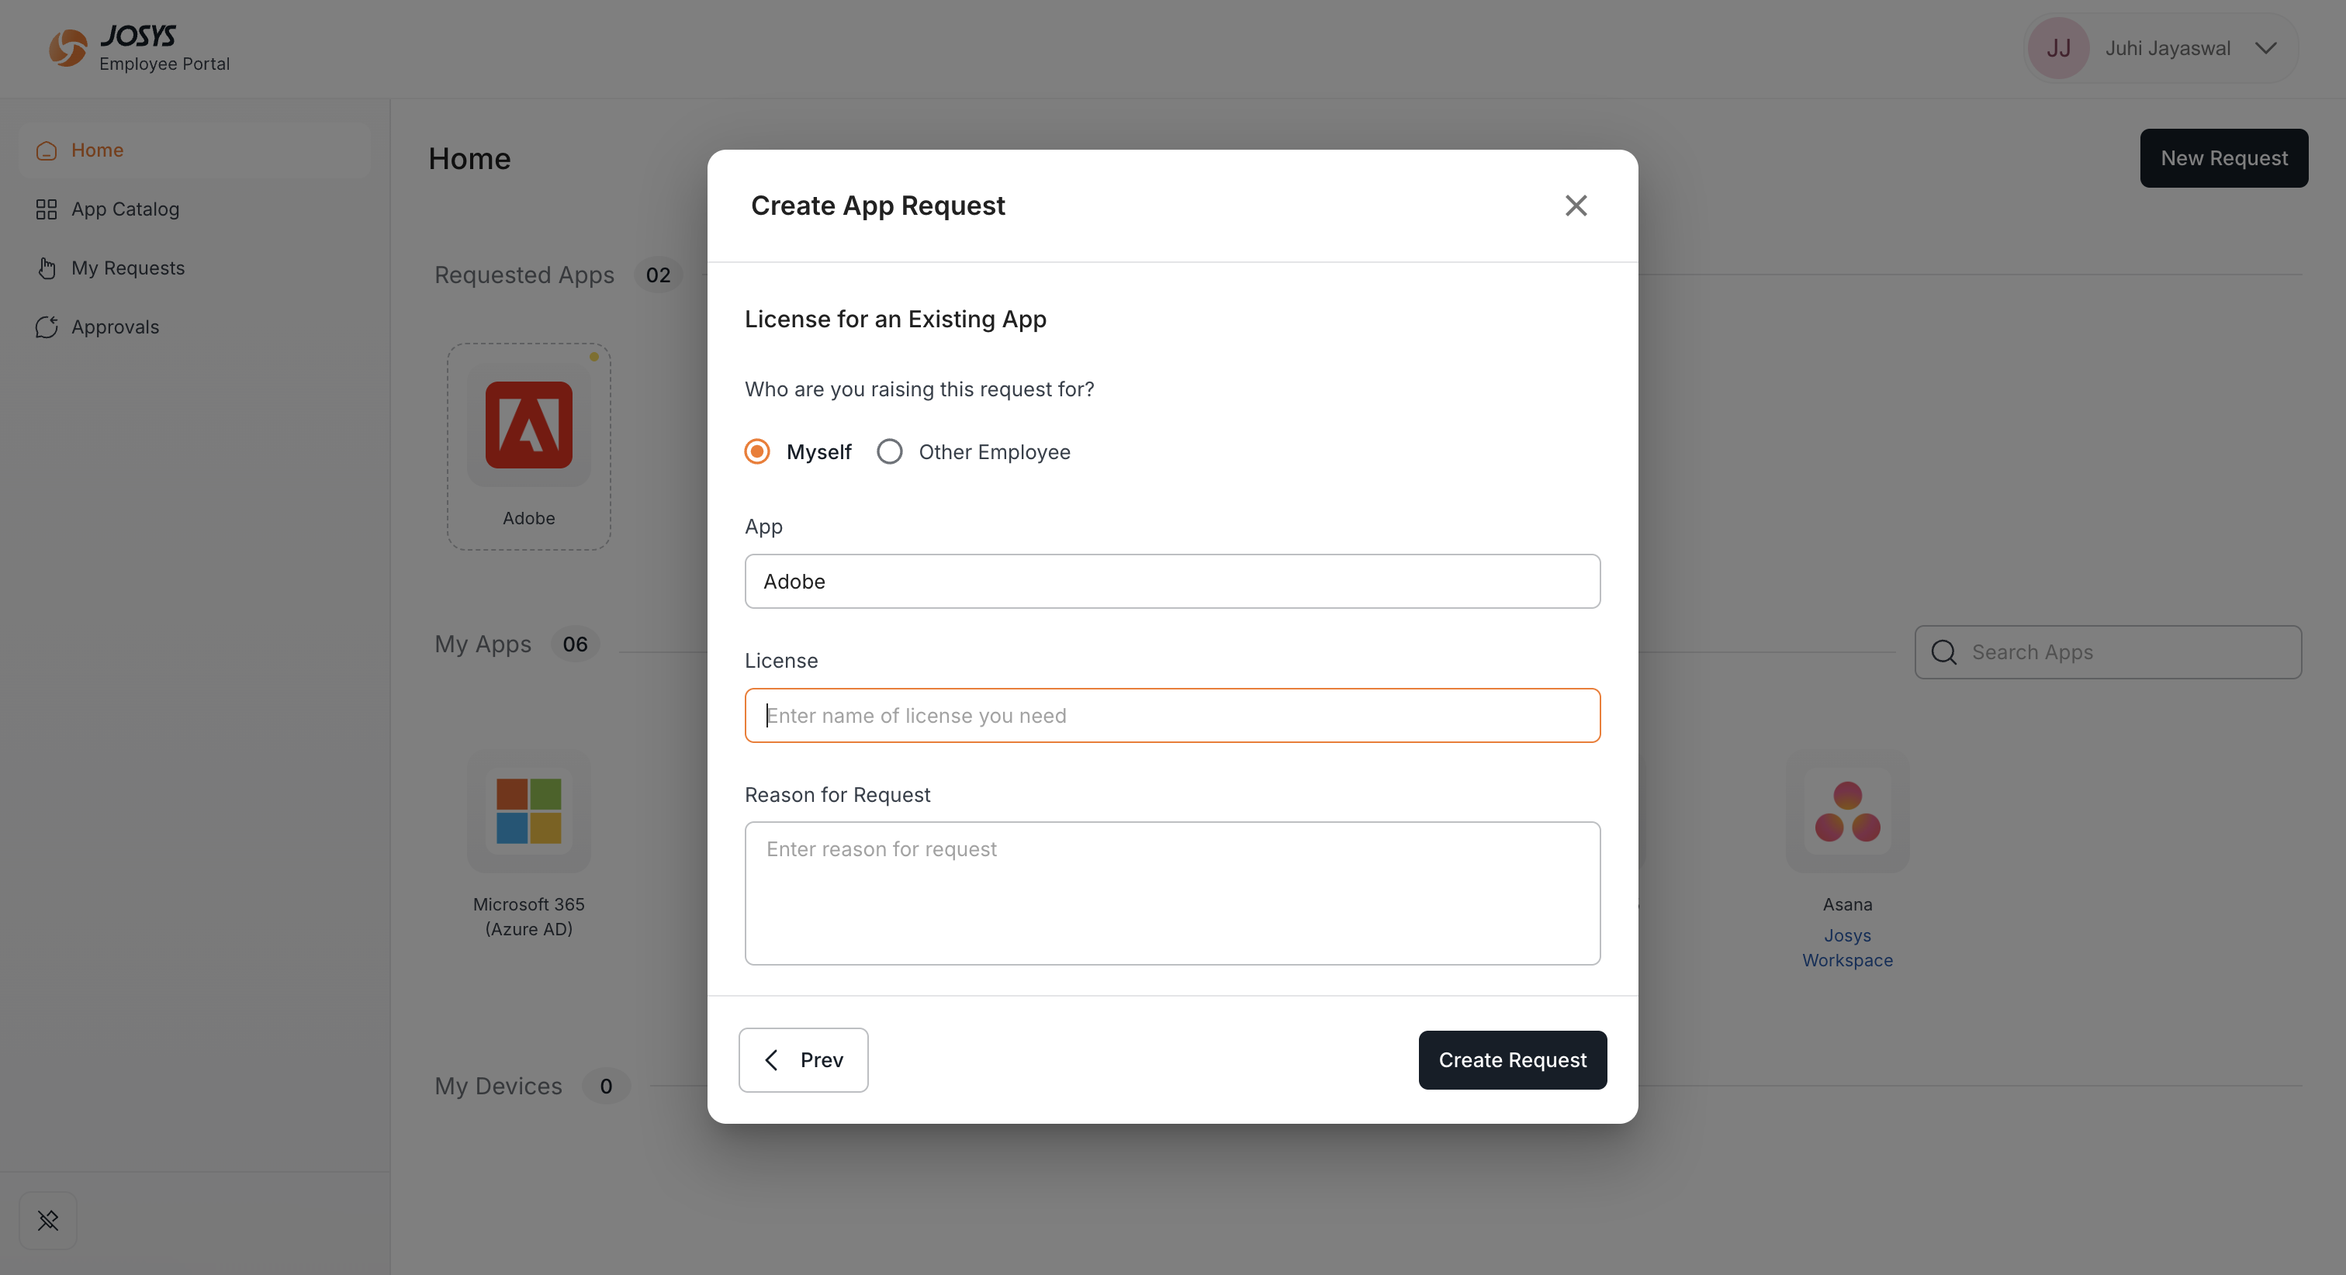Open the Approvals refresh icon
2346x1275 pixels.
pos(47,327)
